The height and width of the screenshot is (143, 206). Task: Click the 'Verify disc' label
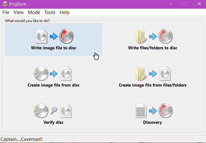[53, 123]
